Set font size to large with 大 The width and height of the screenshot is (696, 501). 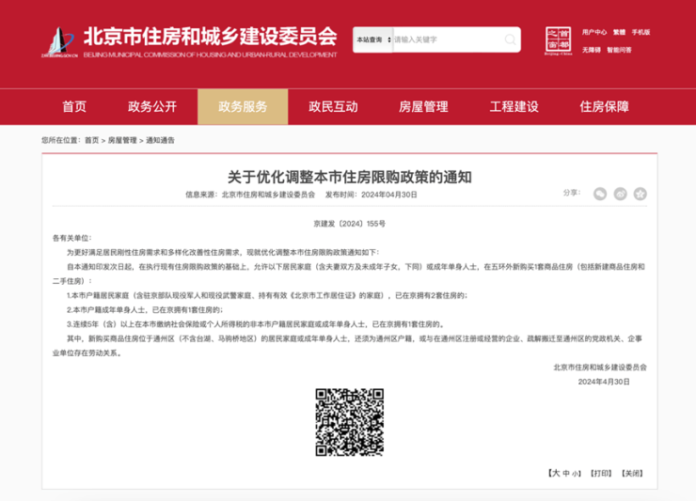click(556, 473)
